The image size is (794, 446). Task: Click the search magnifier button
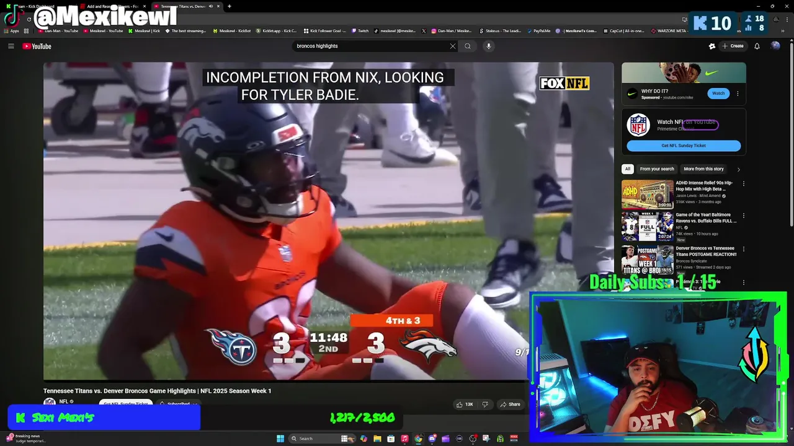[x=468, y=46]
